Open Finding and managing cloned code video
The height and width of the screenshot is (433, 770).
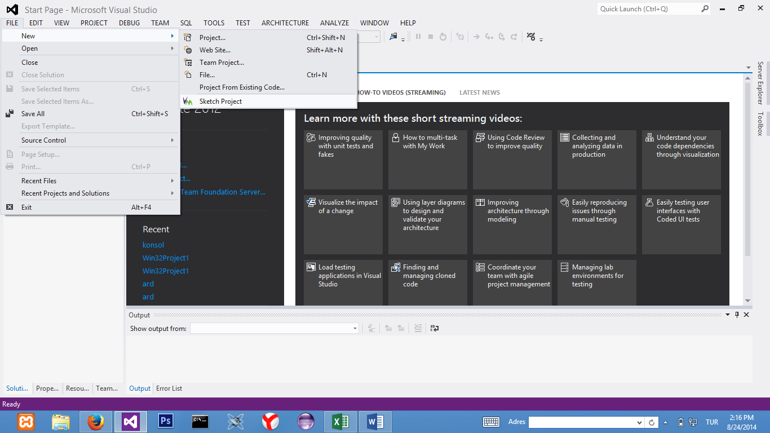428,283
